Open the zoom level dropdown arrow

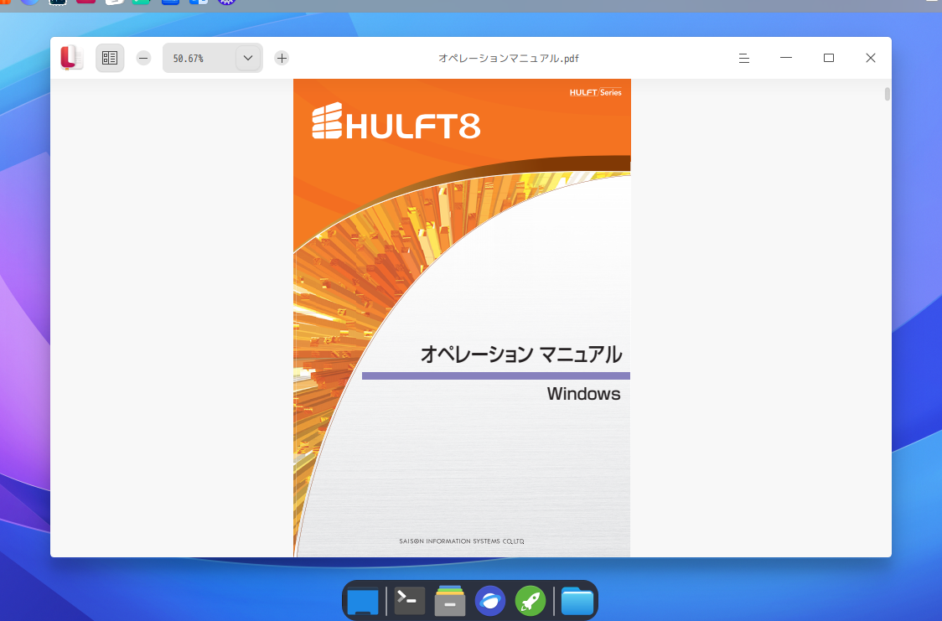(247, 59)
